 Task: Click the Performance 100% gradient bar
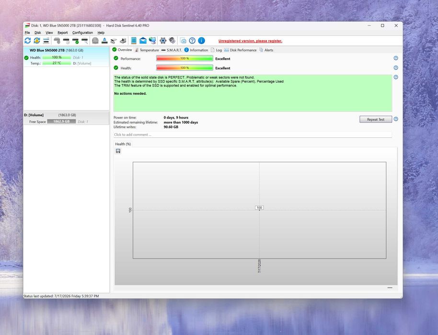(184, 58)
